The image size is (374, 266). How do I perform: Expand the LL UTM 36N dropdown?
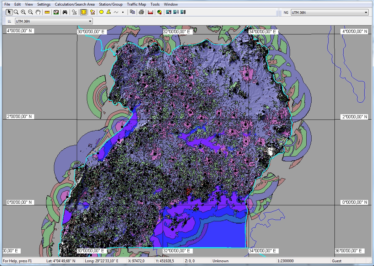coord(90,21)
